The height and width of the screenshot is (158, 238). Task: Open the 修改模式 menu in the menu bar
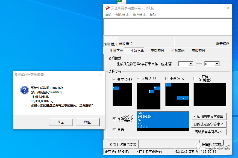(139, 15)
